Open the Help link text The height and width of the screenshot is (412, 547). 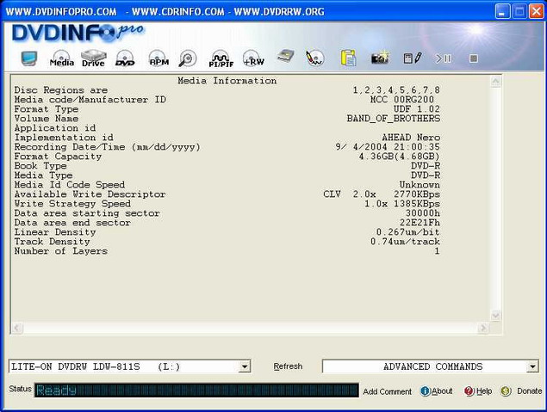point(484,391)
